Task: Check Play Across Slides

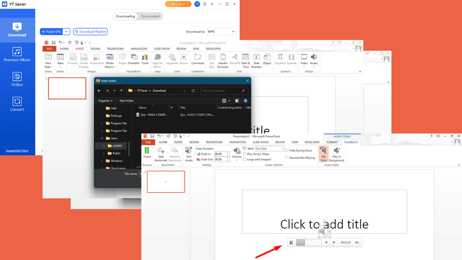Action: click(245, 154)
